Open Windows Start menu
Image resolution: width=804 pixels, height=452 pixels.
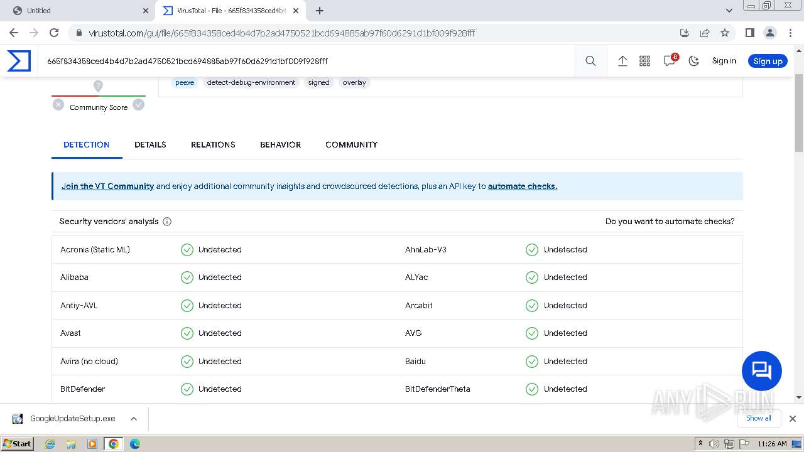click(18, 443)
